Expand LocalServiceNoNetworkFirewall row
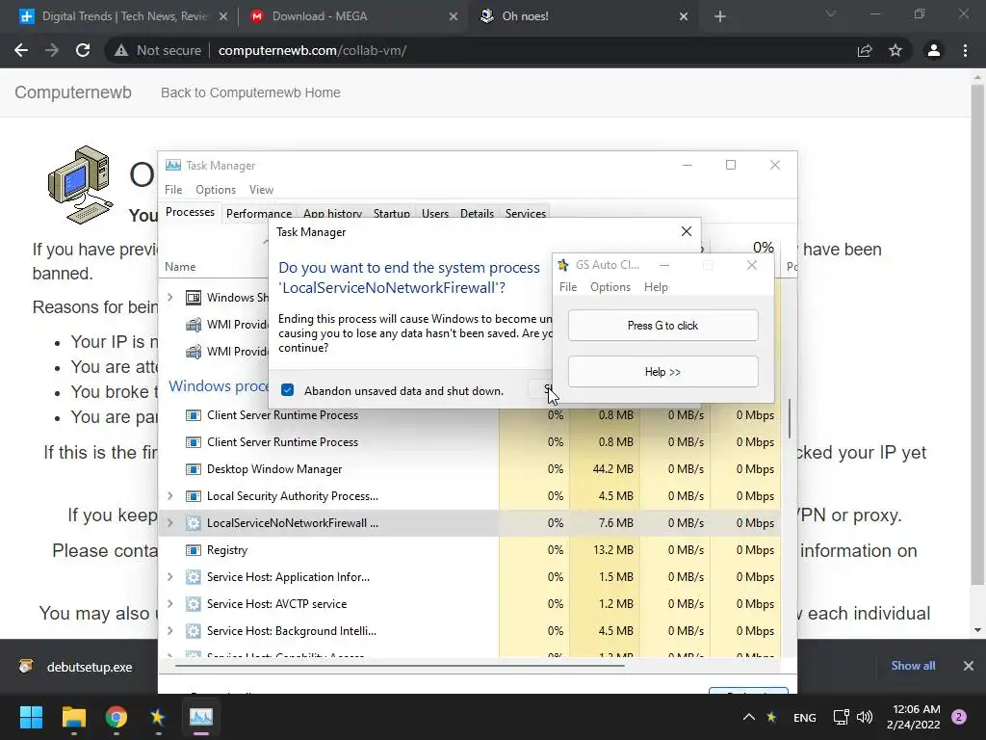The width and height of the screenshot is (986, 740). click(169, 523)
